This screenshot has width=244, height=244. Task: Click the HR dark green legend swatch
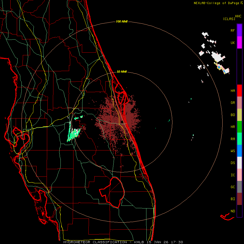coord(239,127)
